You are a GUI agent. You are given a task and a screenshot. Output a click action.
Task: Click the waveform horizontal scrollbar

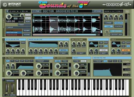[64, 35]
